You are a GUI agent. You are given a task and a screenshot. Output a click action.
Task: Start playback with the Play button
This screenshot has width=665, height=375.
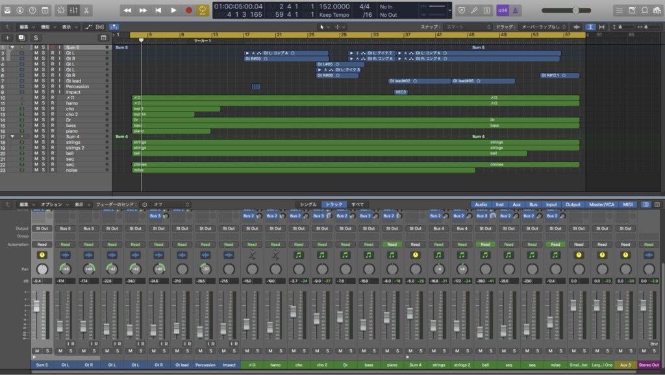pos(173,10)
